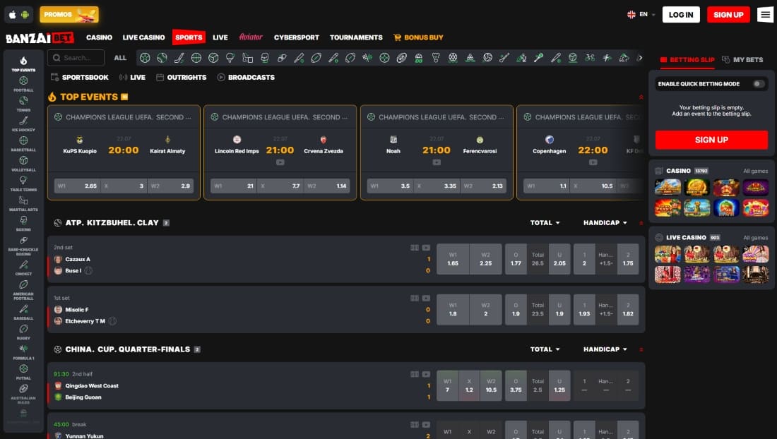Image resolution: width=777 pixels, height=439 pixels.
Task: Open the Live Casino menu item
Action: (x=143, y=37)
